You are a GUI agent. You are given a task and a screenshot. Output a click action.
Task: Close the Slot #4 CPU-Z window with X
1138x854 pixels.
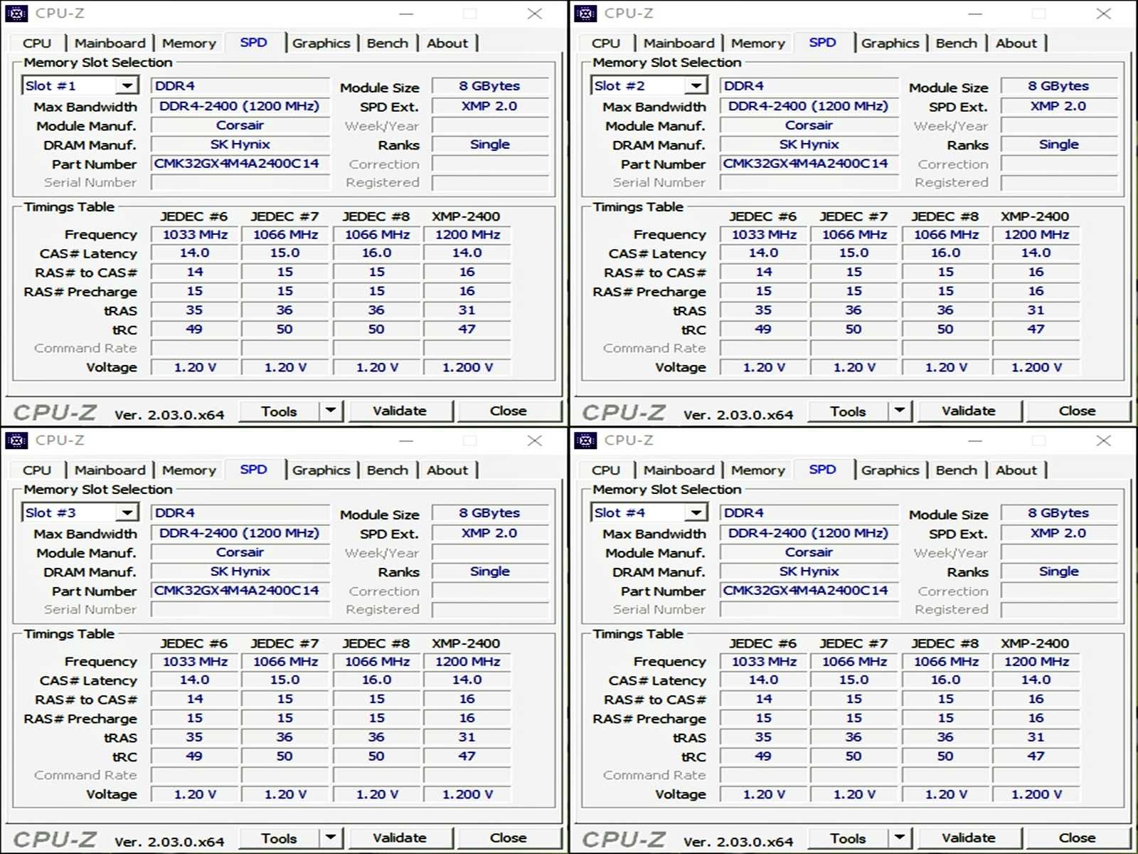tap(1104, 441)
